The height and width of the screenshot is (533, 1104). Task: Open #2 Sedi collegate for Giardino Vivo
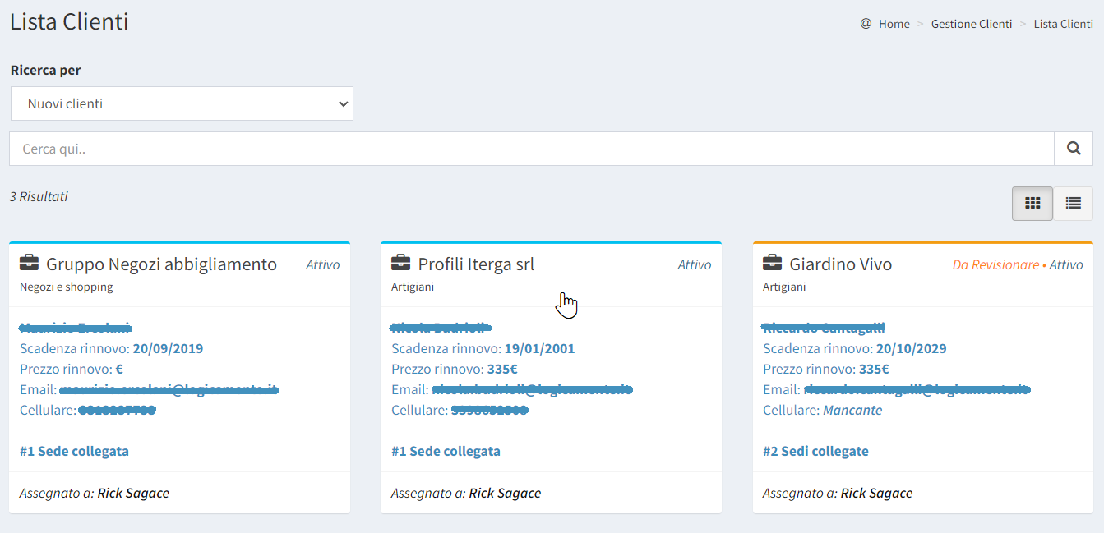pos(815,451)
